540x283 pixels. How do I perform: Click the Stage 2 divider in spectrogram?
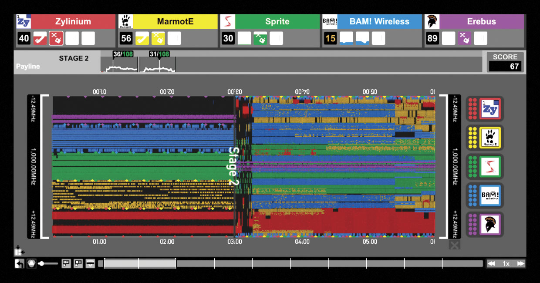pyautogui.click(x=234, y=167)
